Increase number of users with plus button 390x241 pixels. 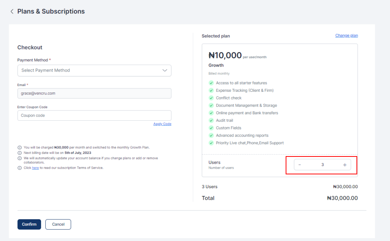pos(345,165)
